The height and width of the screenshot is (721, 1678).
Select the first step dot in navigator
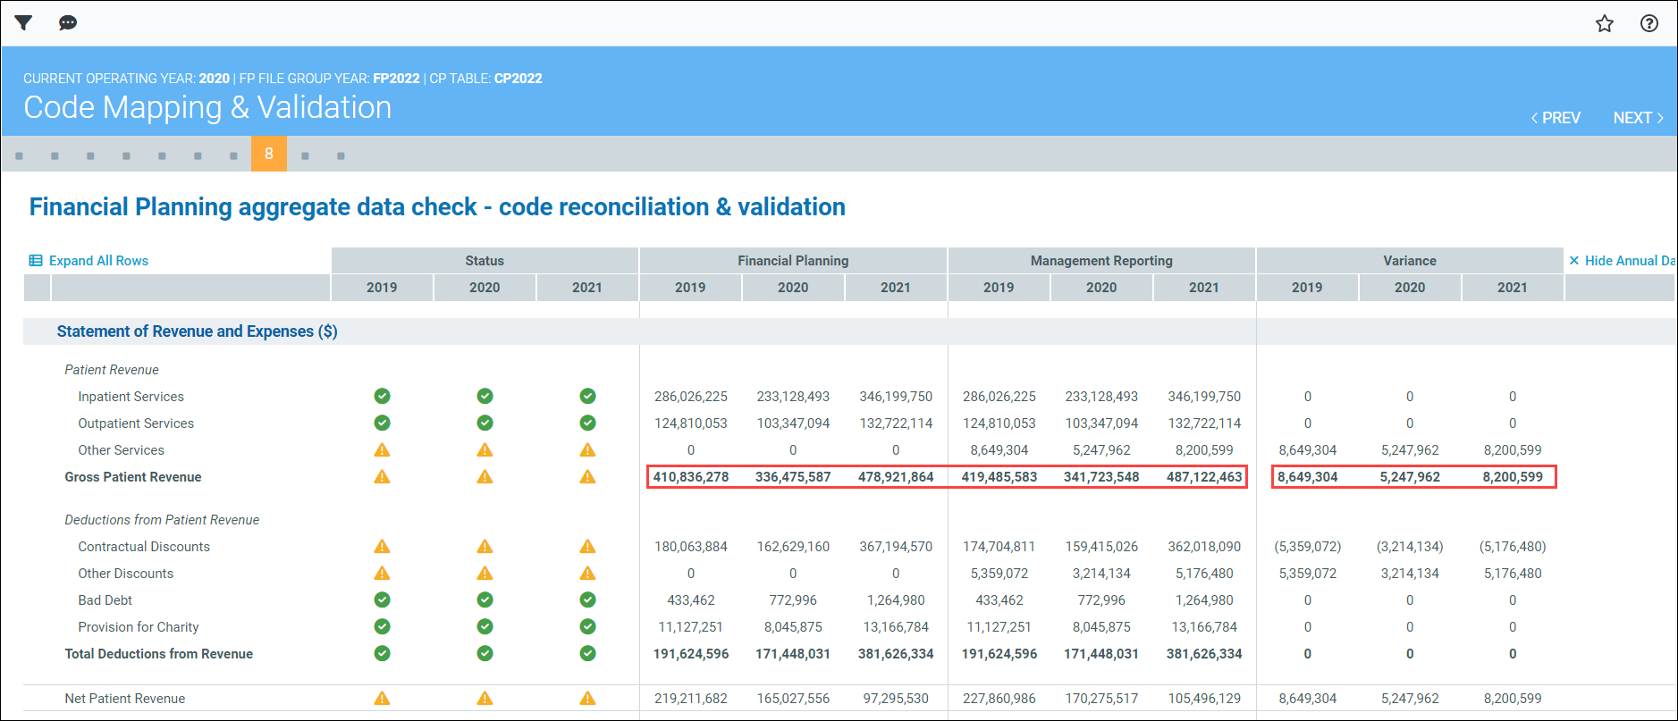(19, 155)
